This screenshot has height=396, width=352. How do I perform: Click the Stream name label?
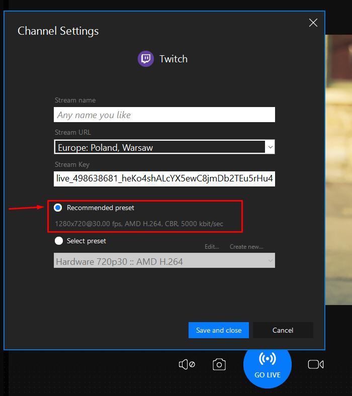[x=75, y=101]
